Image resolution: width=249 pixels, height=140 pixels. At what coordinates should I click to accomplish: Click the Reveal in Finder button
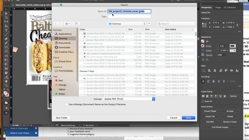pyautogui.click(x=230, y=122)
